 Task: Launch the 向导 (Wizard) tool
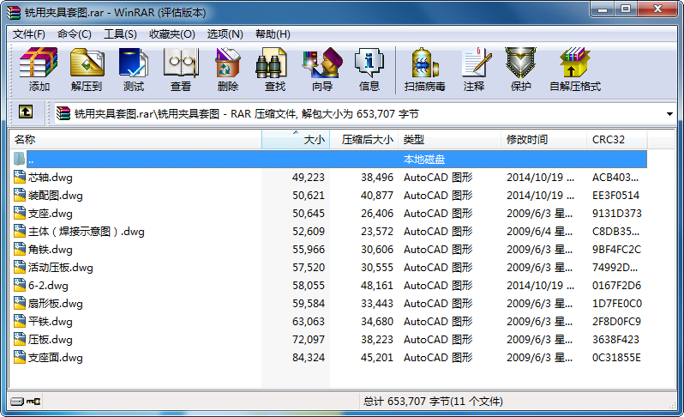click(x=321, y=69)
